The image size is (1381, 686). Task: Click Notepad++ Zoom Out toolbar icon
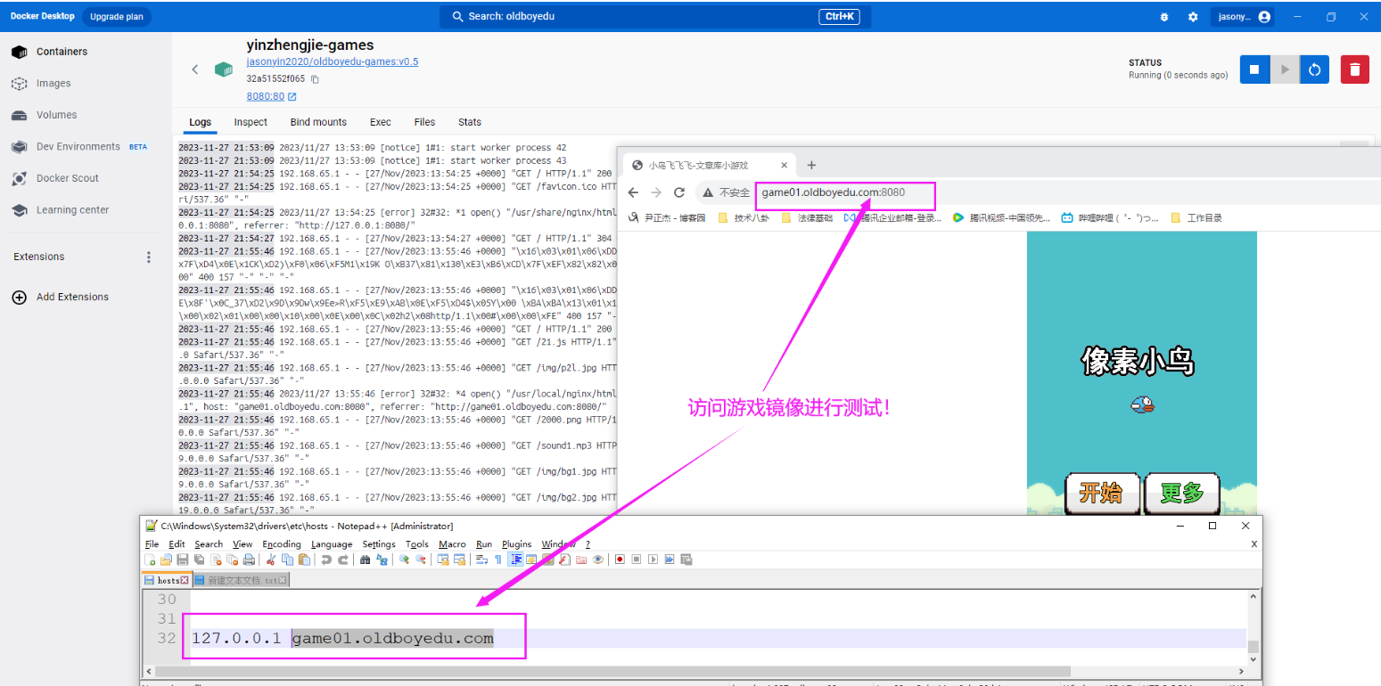coord(421,559)
